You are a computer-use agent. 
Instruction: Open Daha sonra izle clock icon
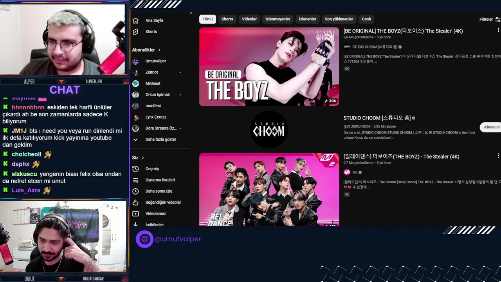click(x=135, y=191)
